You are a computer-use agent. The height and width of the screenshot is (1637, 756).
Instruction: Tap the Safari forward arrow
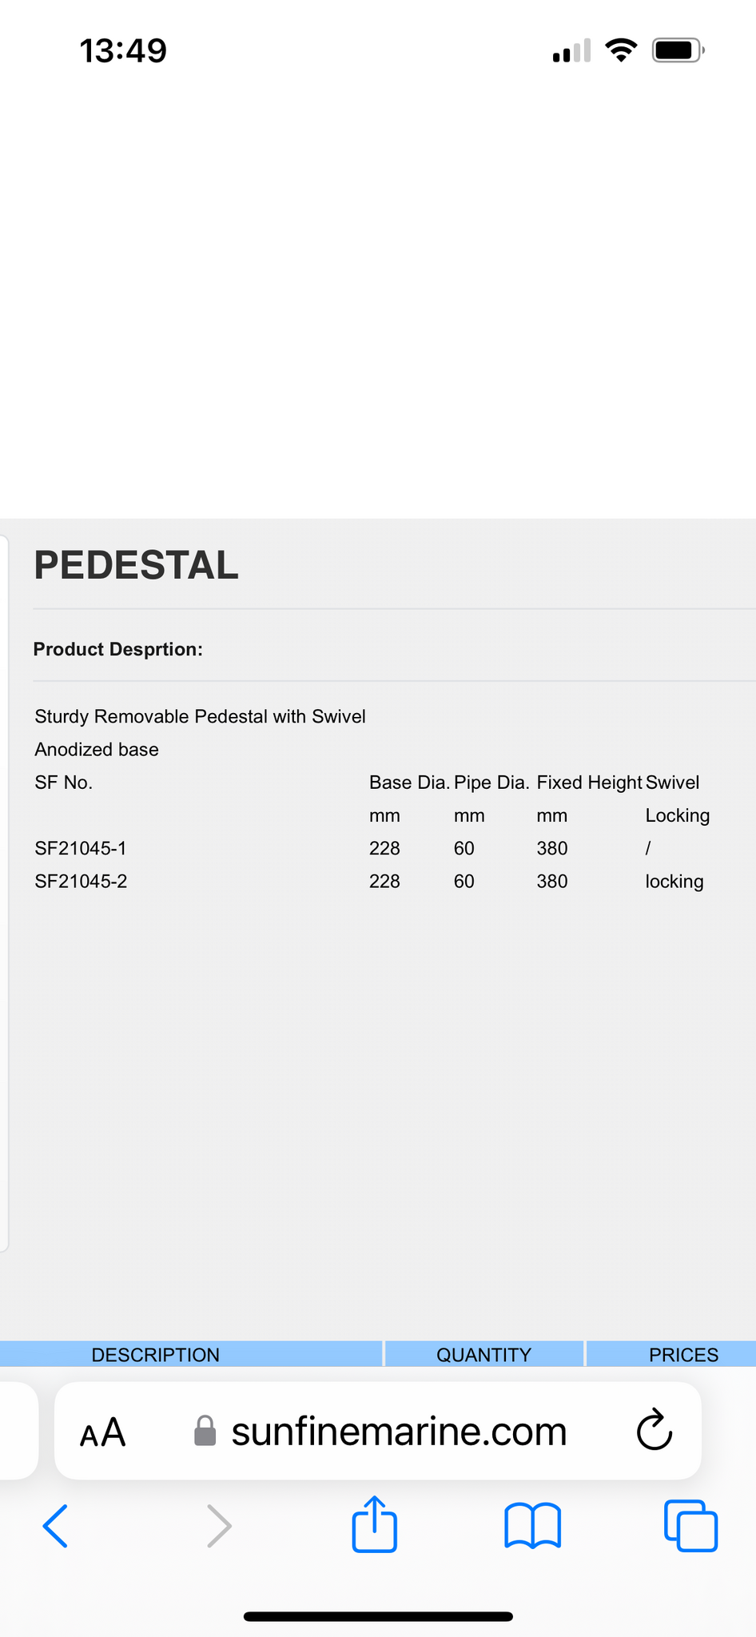[x=219, y=1526]
